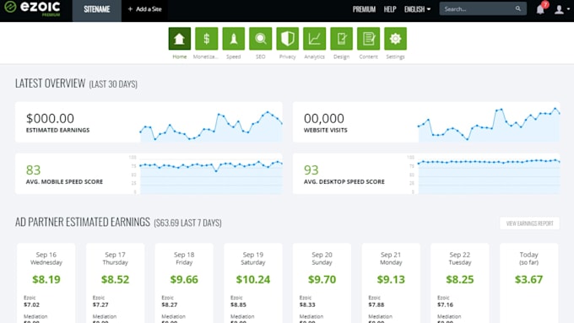Viewport: 574px width, 323px height.
Task: Click the desktop speed score 93
Action: point(311,170)
